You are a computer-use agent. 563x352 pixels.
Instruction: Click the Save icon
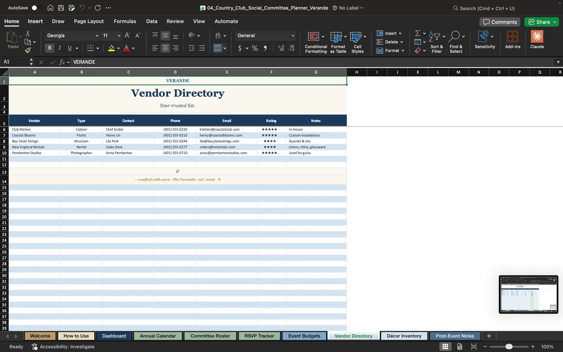click(61, 8)
